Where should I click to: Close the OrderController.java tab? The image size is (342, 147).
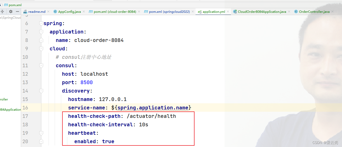(x=332, y=12)
